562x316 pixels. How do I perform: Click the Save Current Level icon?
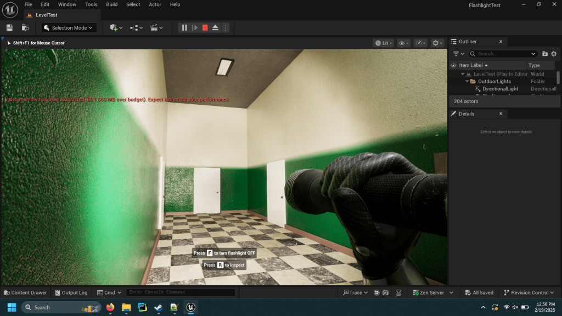coord(9,27)
